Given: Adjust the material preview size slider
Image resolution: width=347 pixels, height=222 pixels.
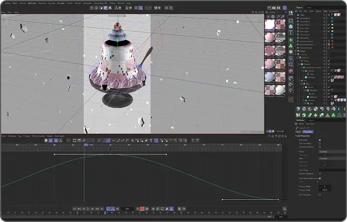Looking at the screenshot, I should click(x=280, y=131).
